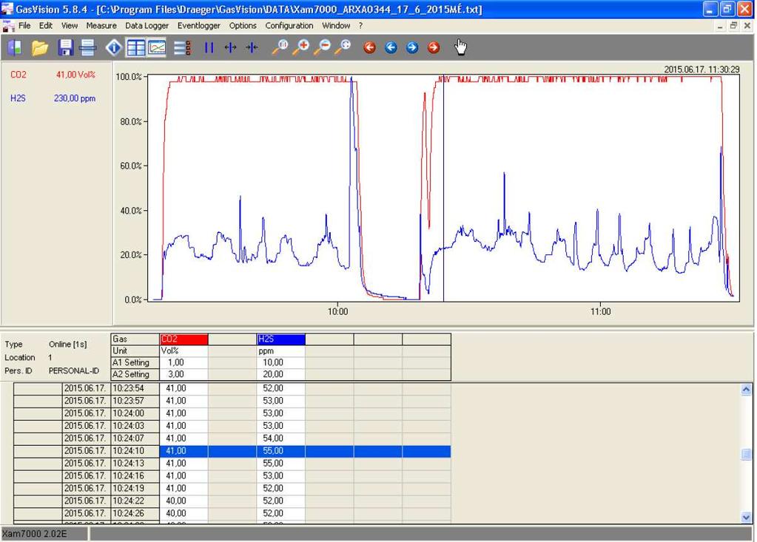Open the View menu
The height and width of the screenshot is (542, 757).
click(x=70, y=26)
